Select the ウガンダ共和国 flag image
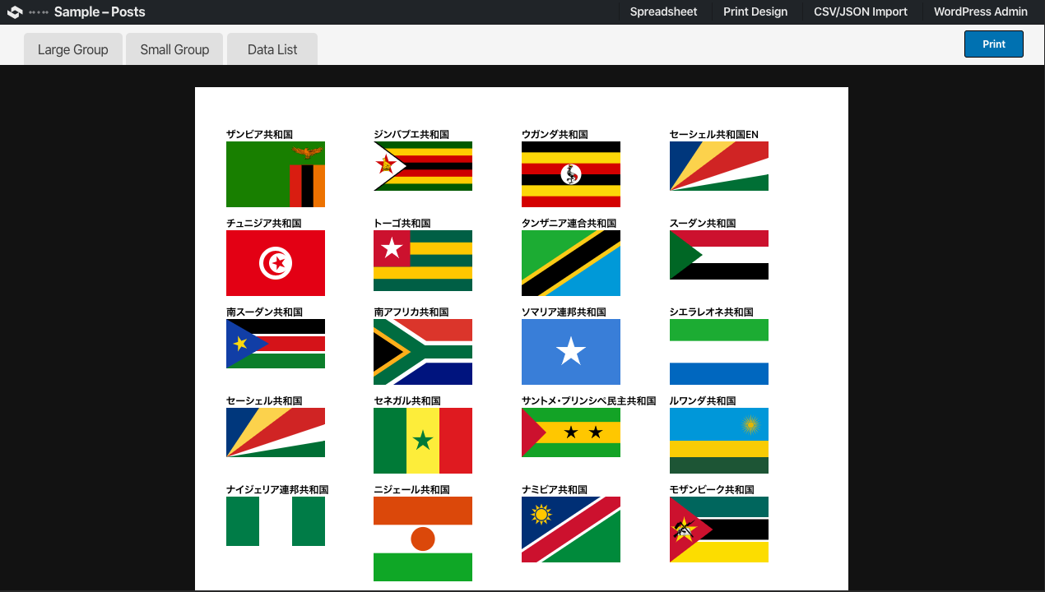This screenshot has height=592, width=1045. pyautogui.click(x=571, y=174)
